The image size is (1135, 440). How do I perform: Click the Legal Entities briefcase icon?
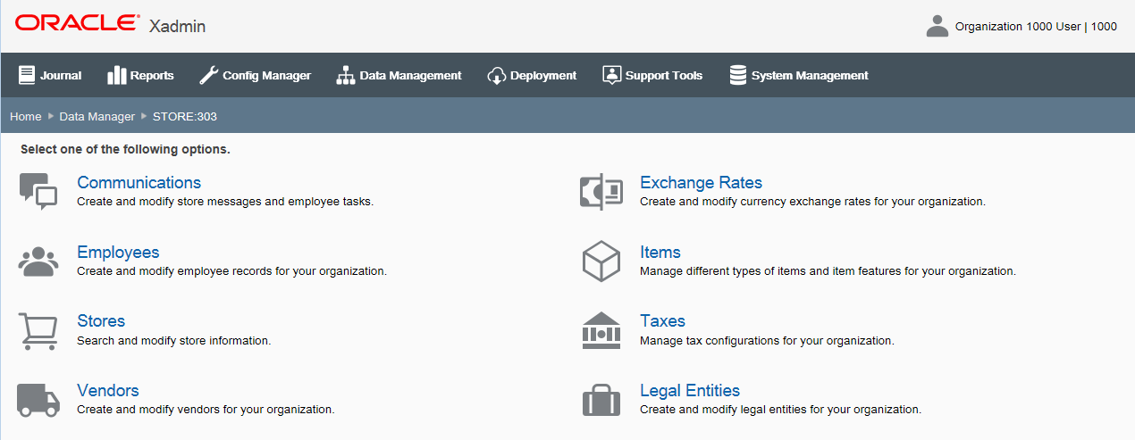[601, 400]
